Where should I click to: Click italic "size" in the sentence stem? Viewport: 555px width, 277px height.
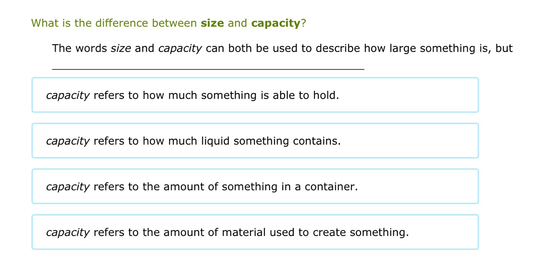pos(121,49)
